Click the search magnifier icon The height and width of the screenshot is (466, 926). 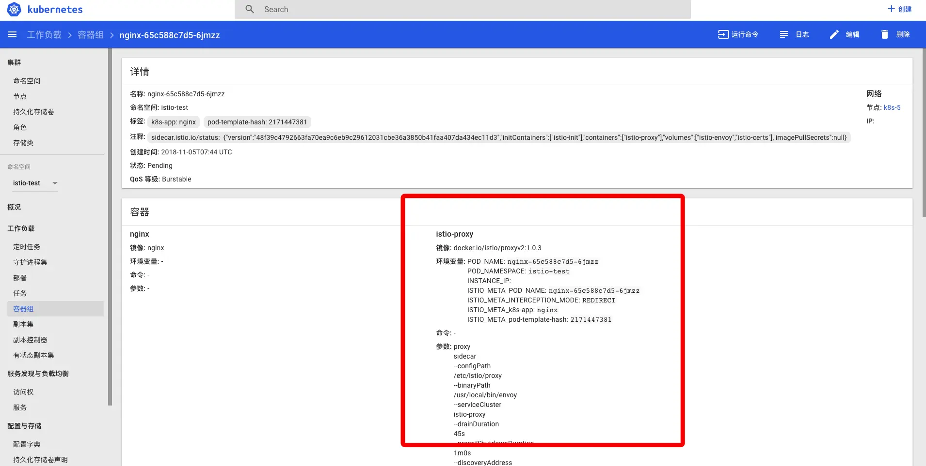pyautogui.click(x=250, y=9)
